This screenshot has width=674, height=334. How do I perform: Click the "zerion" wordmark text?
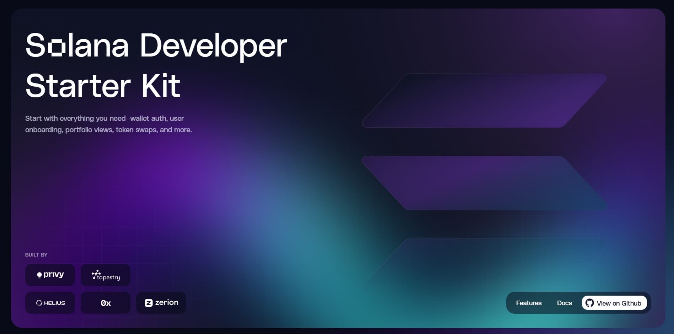[x=167, y=302]
